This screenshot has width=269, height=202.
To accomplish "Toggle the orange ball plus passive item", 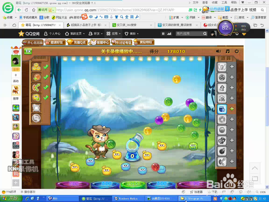I will 36,77.
